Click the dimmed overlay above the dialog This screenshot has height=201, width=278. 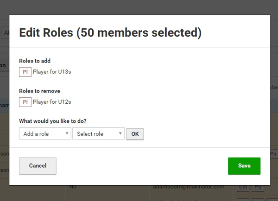[x=139, y=7]
